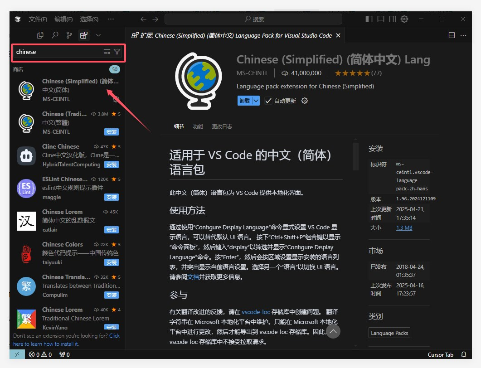This screenshot has width=481, height=368.
Task: Open the title bar overflow menu (···)
Action: [x=111, y=19]
